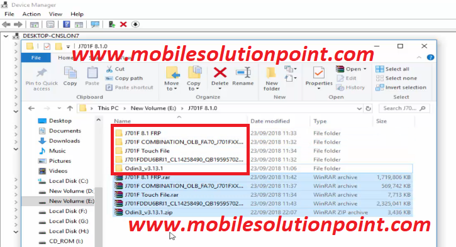Click Select all in ribbon

pyautogui.click(x=392, y=69)
